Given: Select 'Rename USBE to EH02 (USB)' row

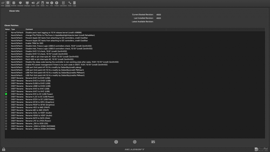Looking at the screenshot, I should click(x=135, y=86).
